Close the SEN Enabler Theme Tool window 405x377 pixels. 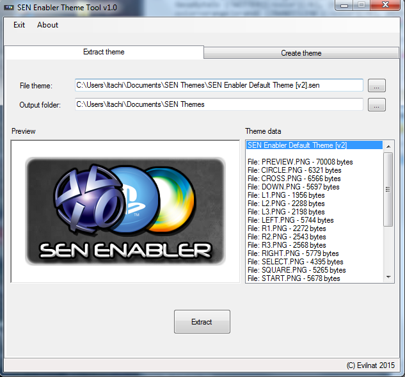click(385, 5)
